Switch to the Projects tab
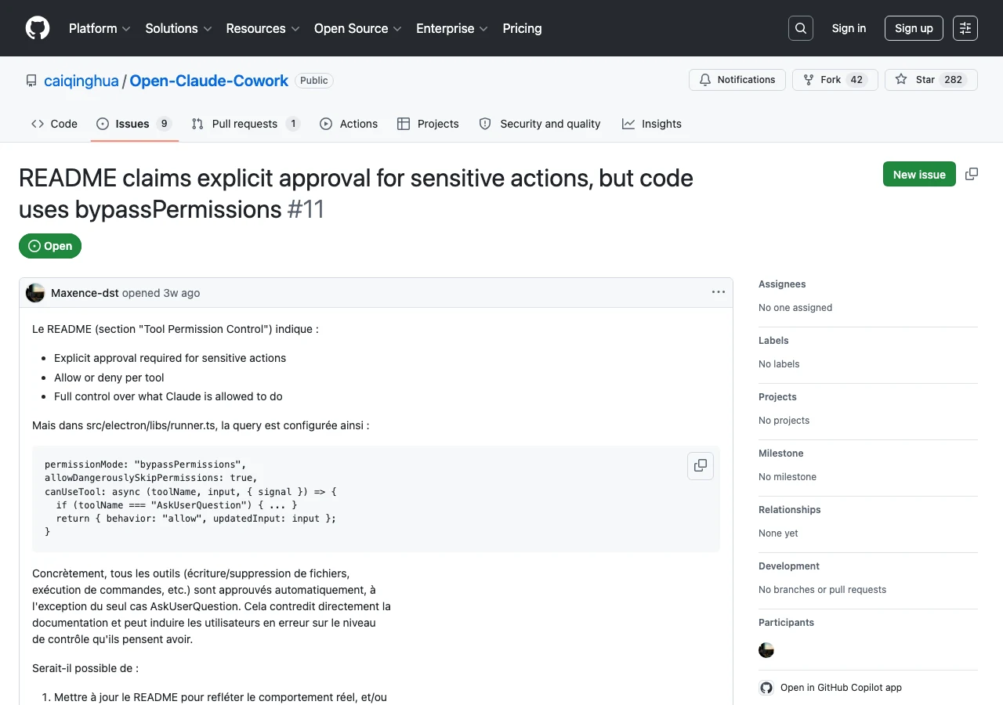 point(428,124)
